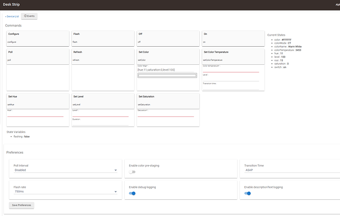Select the flashing : false state variable
The height and width of the screenshot is (216, 340).
(x=22, y=136)
